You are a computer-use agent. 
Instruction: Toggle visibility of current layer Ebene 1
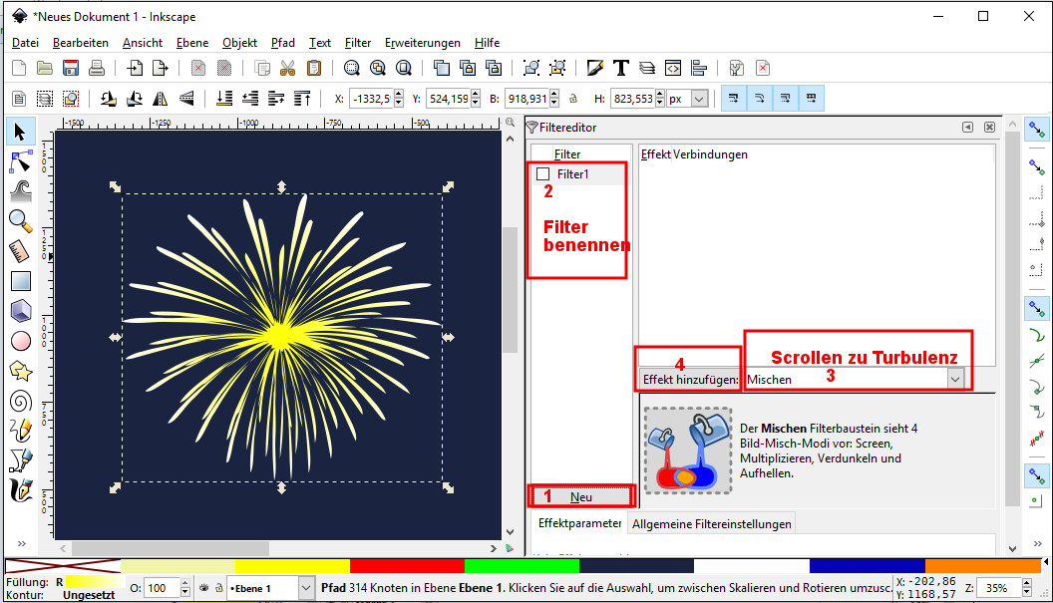pyautogui.click(x=203, y=588)
